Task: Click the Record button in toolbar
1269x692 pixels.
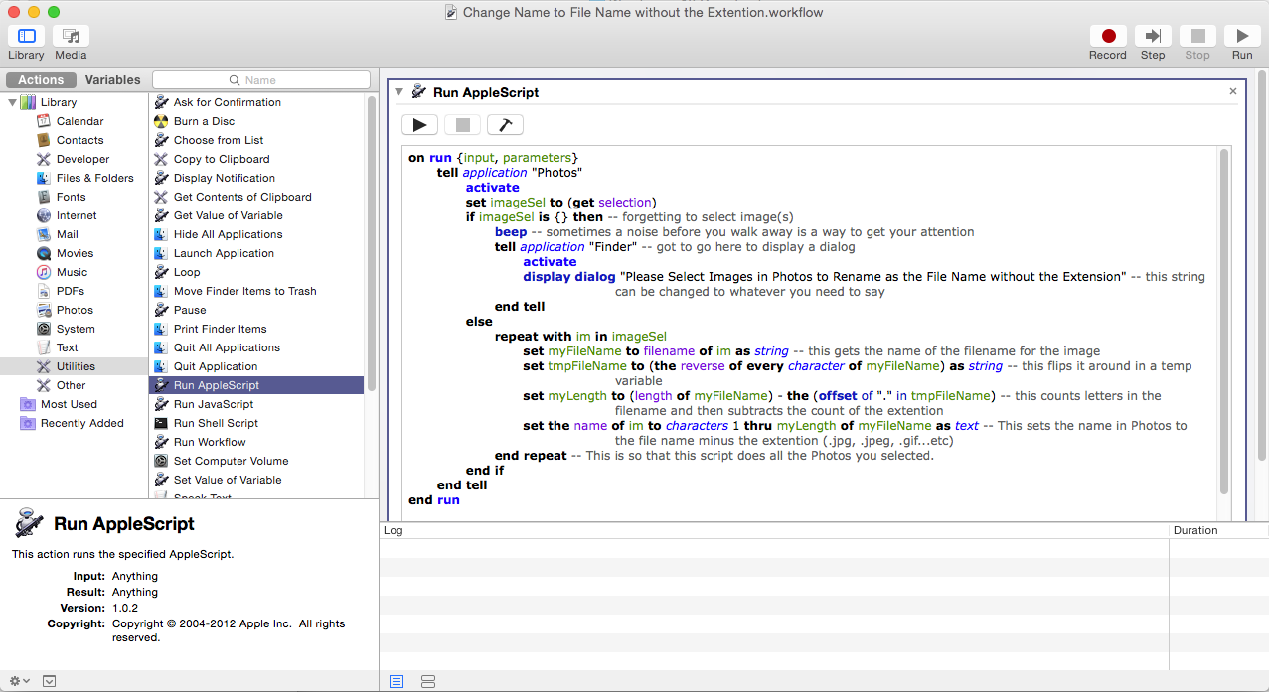Action: pyautogui.click(x=1107, y=37)
